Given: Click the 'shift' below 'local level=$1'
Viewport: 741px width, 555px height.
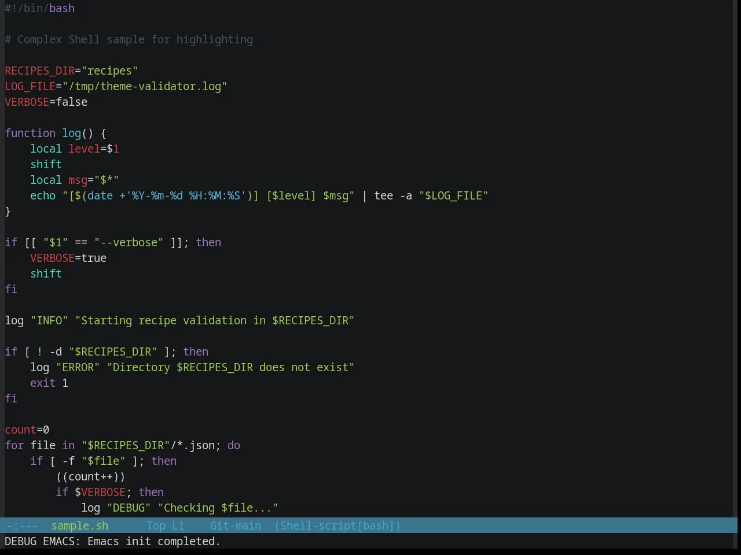Looking at the screenshot, I should 46,164.
